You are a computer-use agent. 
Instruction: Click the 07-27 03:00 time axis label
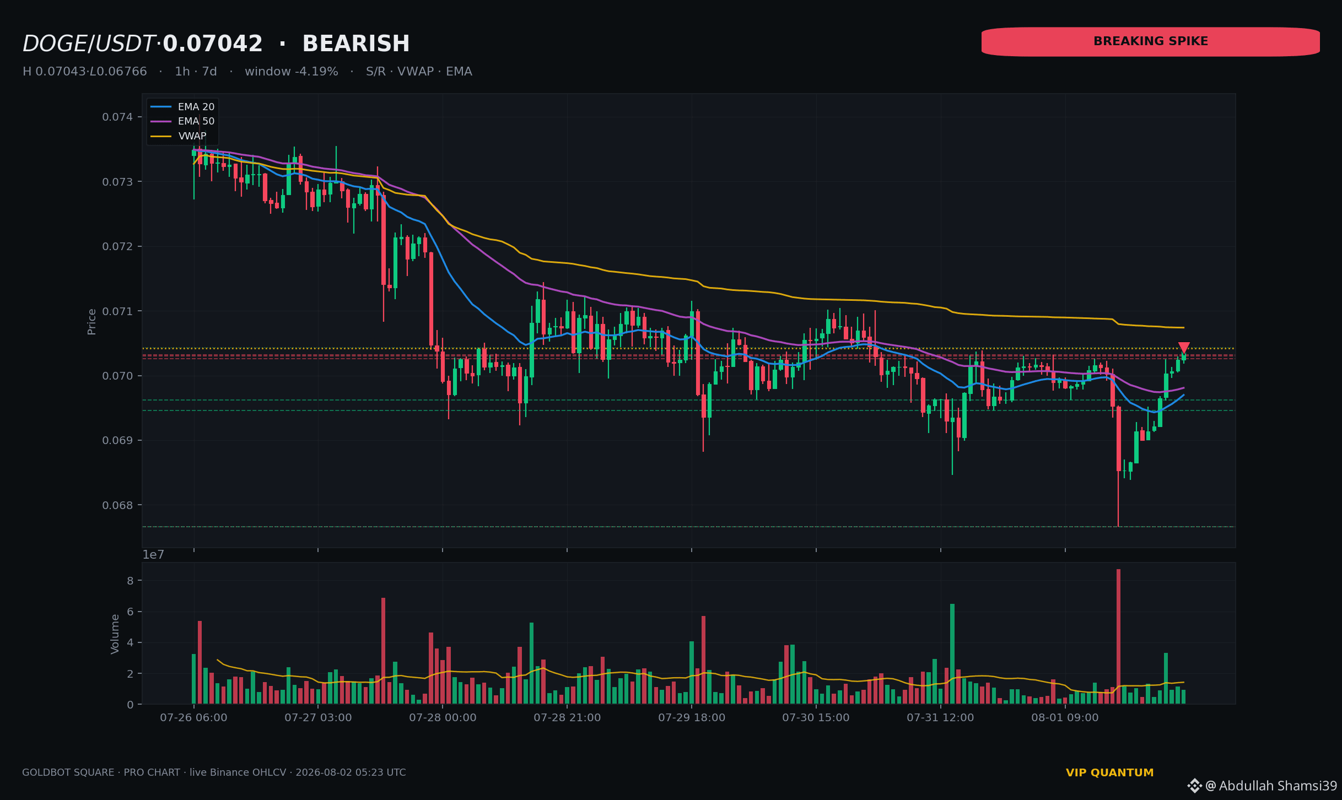(318, 718)
